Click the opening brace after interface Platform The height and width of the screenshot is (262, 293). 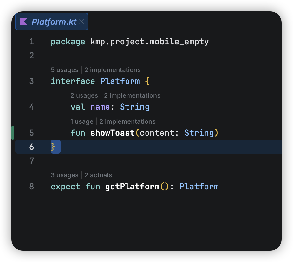147,81
